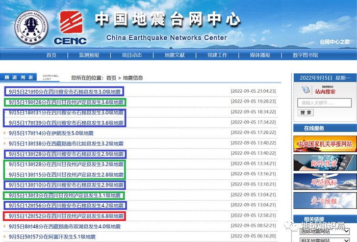Open 9月5日21时0分 石棉县 3.0级地震 report
Image resolution: width=357 pixels, height=242 pixels.
coord(65,92)
